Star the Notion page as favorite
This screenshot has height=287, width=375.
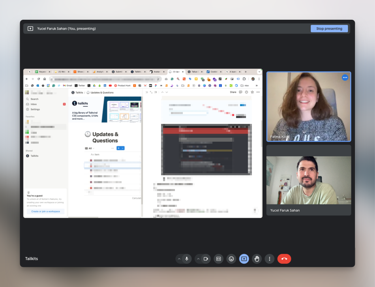(252, 92)
